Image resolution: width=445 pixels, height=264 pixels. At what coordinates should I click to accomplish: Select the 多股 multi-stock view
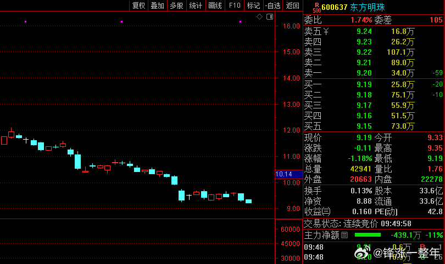pyautogui.click(x=176, y=5)
